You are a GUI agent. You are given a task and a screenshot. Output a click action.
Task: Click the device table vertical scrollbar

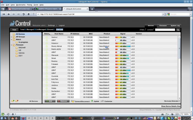179,68
